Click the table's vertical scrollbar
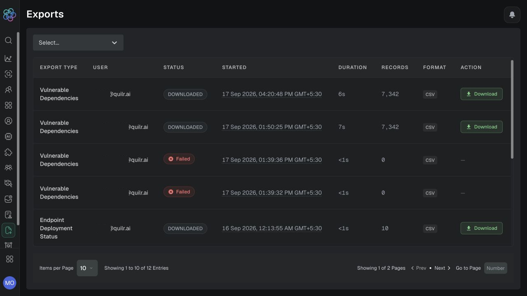The height and width of the screenshot is (296, 527). point(512,109)
